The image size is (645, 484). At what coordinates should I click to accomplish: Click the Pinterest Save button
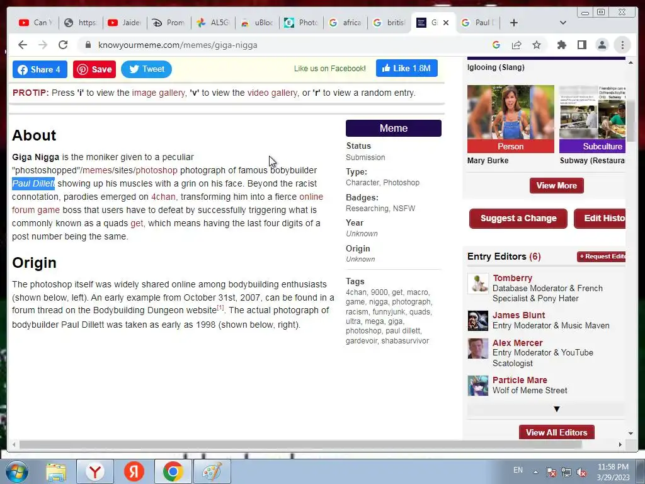pos(94,69)
